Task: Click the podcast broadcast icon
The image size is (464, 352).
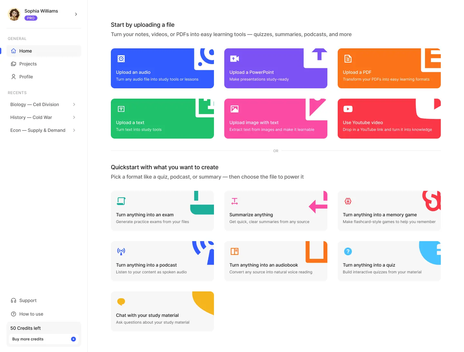Action: (121, 251)
